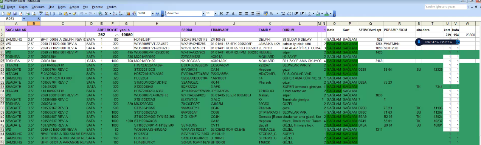Open the Pencere menu
This screenshot has width=481, height=145.
(97, 7)
